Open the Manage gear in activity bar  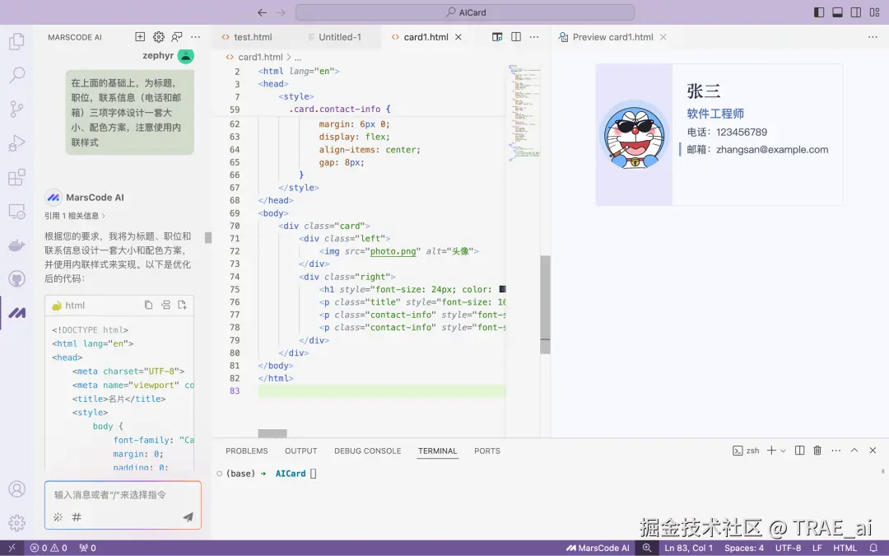point(16,522)
